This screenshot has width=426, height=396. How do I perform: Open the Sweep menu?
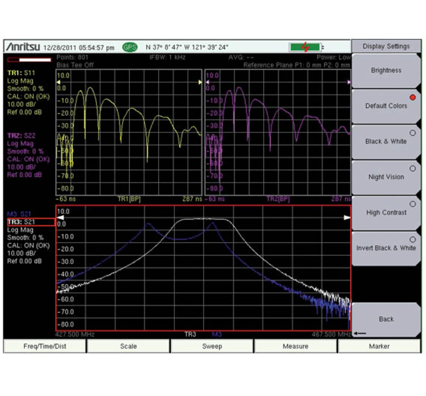click(x=212, y=346)
